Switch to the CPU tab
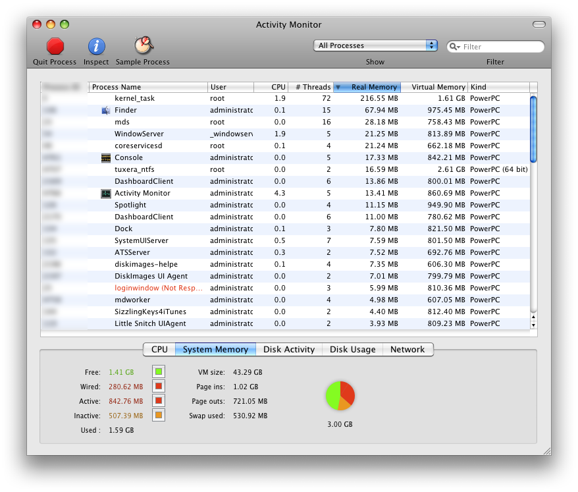This screenshot has height=492, width=578. pos(159,349)
